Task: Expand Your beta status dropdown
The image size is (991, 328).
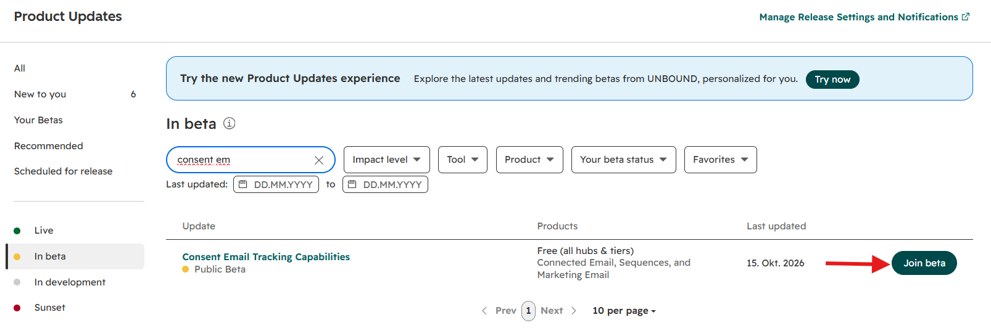Action: 624,160
